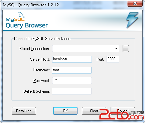
Task: Click the MySQL dolphin logo
Action: click(15, 17)
